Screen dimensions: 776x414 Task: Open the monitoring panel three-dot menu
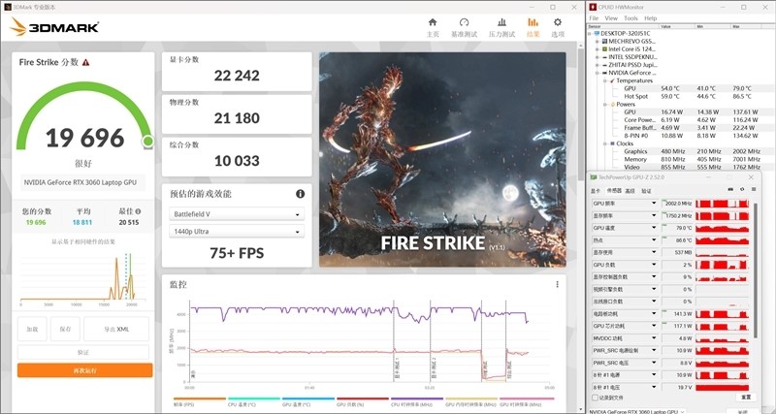[x=557, y=284]
